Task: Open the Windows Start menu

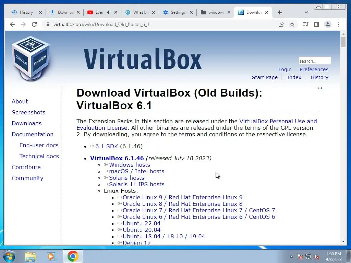Action: (x=9, y=256)
